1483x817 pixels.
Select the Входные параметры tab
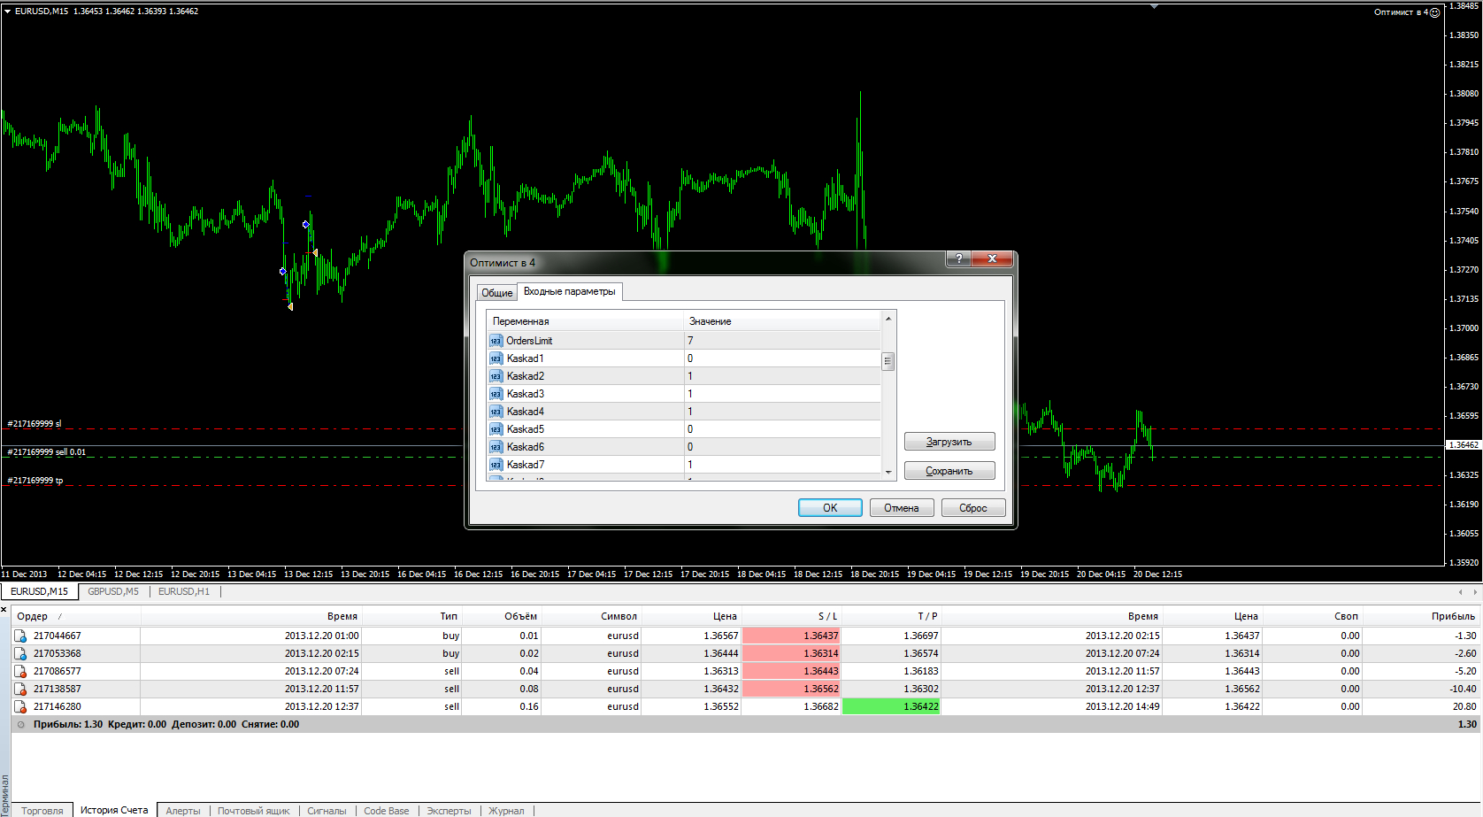coord(569,291)
